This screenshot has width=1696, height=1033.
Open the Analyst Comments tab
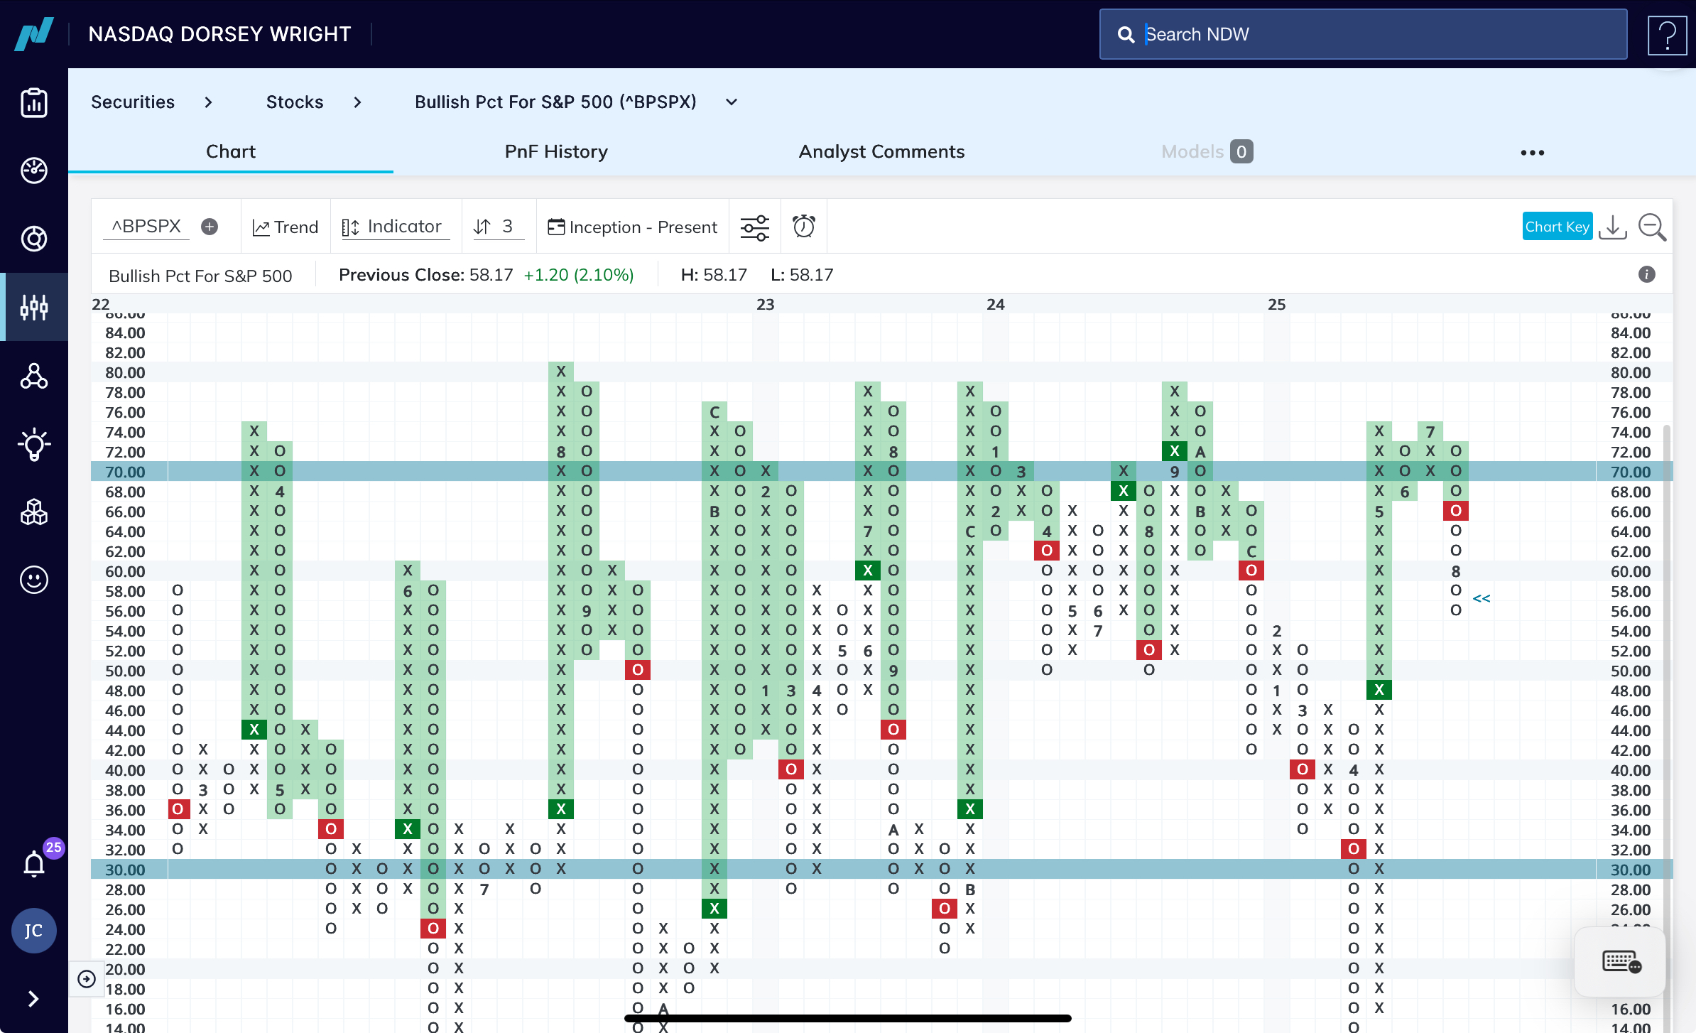tap(881, 151)
